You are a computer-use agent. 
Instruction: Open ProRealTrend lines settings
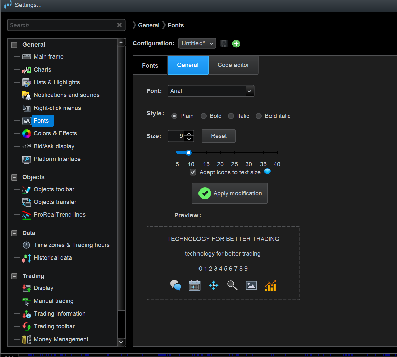coord(60,215)
